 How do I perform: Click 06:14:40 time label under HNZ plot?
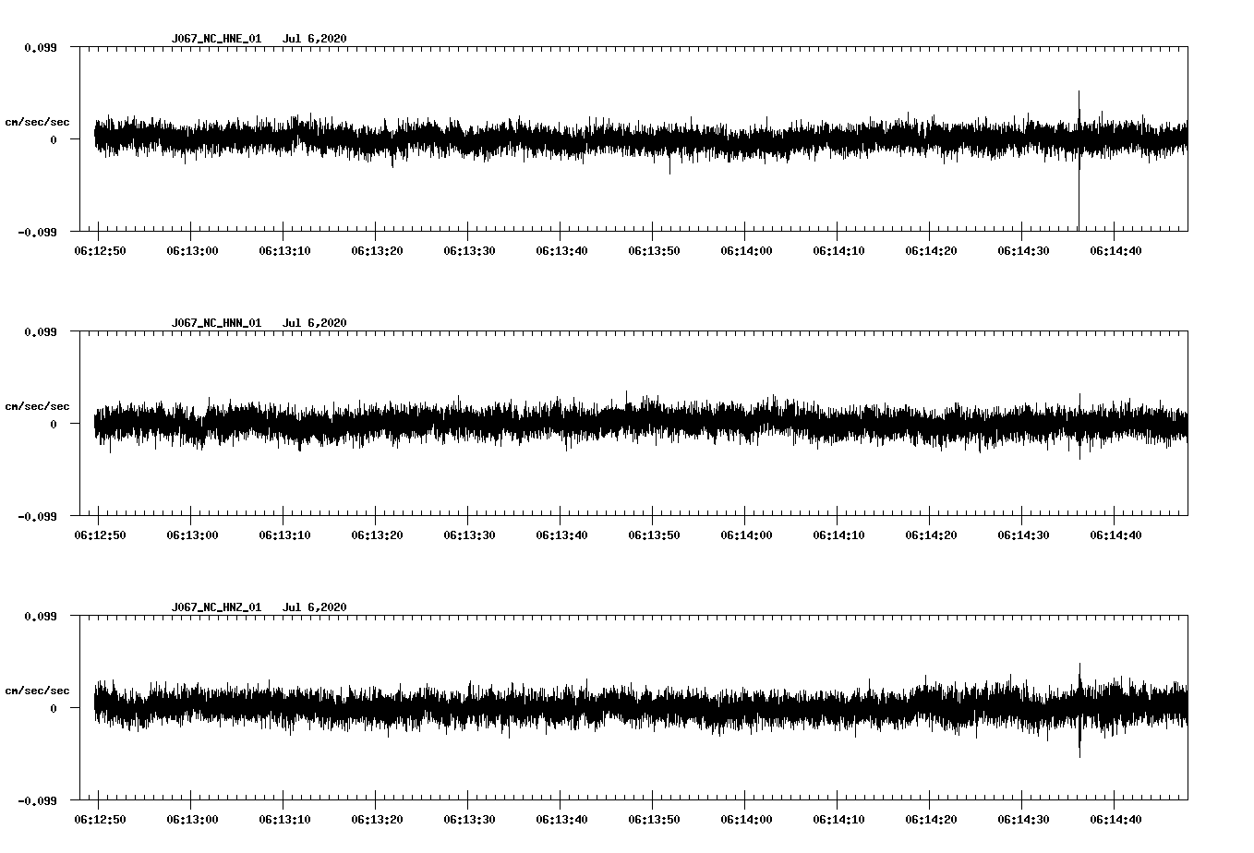(x=1115, y=820)
